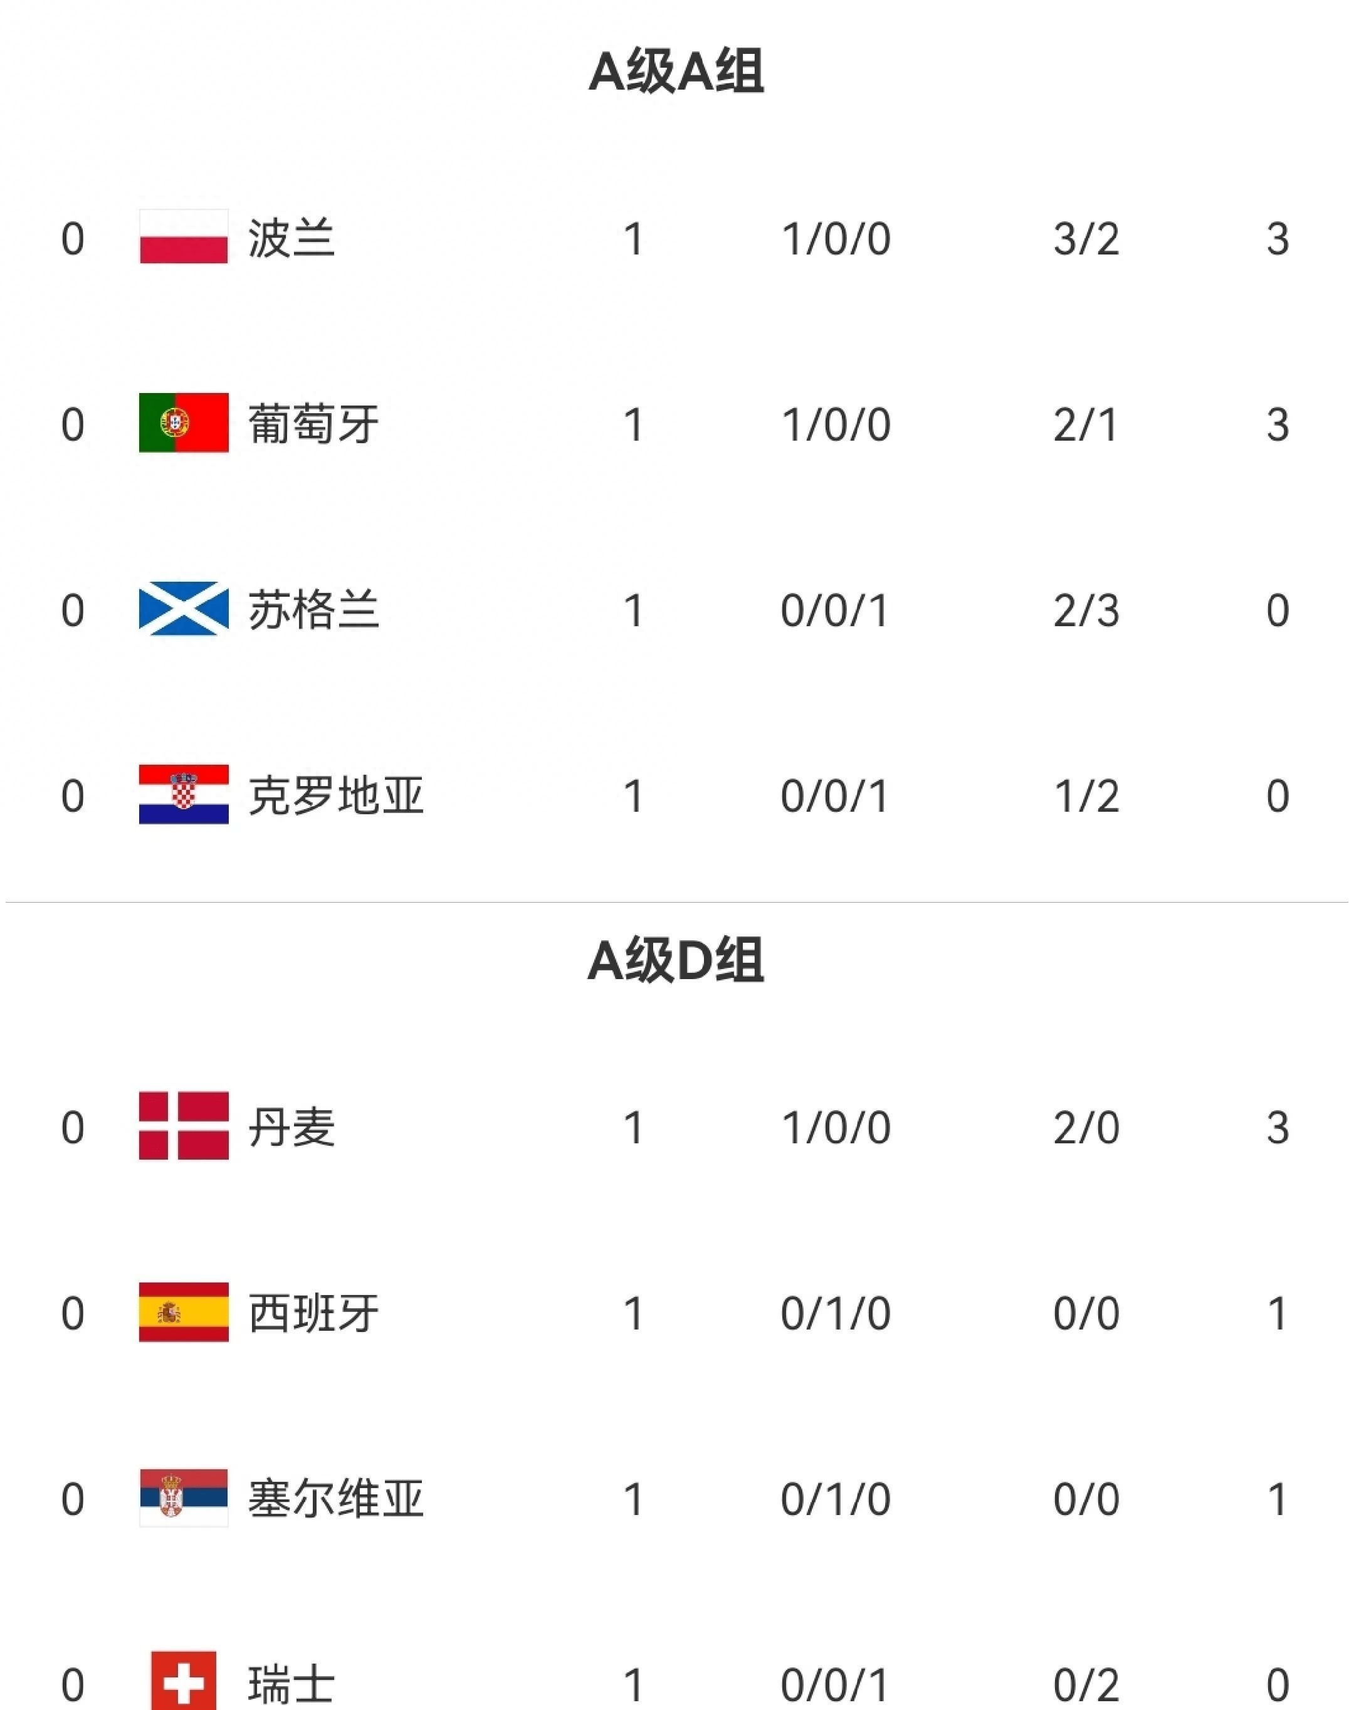Click Denmark's 2/0 goals record
1354x1710 pixels.
click(1085, 1127)
